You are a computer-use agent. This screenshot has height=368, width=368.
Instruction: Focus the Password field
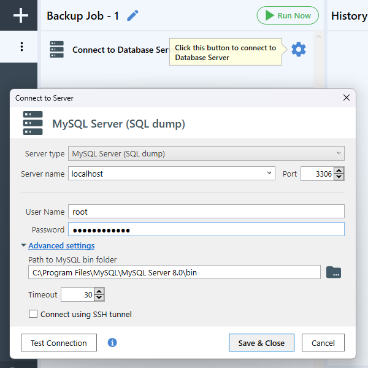click(x=206, y=229)
